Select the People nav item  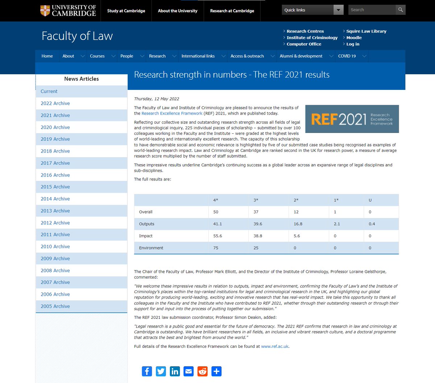[127, 56]
